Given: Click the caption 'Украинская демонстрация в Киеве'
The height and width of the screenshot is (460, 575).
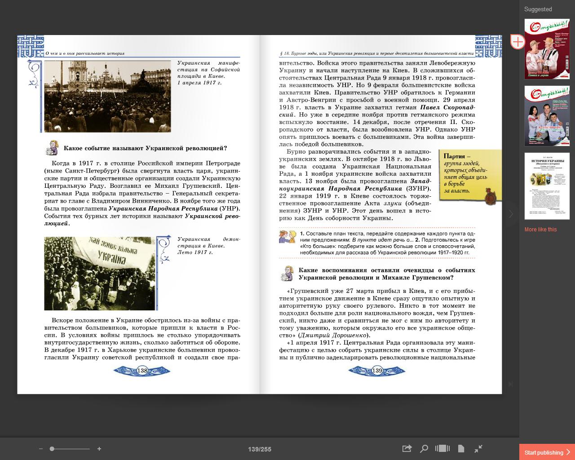Looking at the screenshot, I should tap(208, 246).
